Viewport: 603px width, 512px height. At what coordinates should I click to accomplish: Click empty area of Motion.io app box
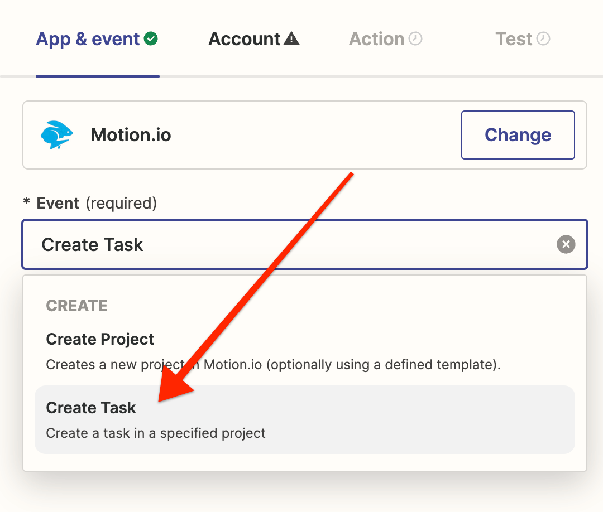tap(313, 135)
